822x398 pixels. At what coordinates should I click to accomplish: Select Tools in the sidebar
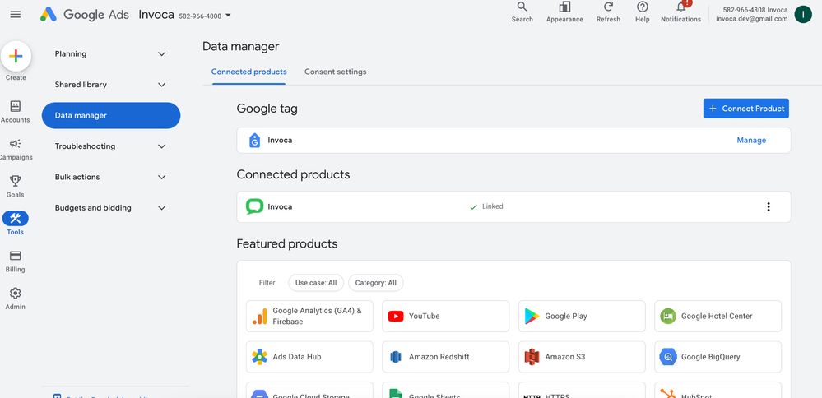coord(15,224)
